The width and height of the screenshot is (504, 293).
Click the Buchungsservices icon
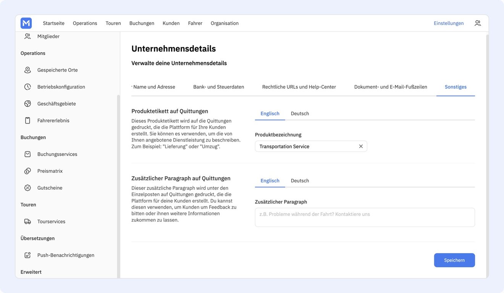[27, 154]
